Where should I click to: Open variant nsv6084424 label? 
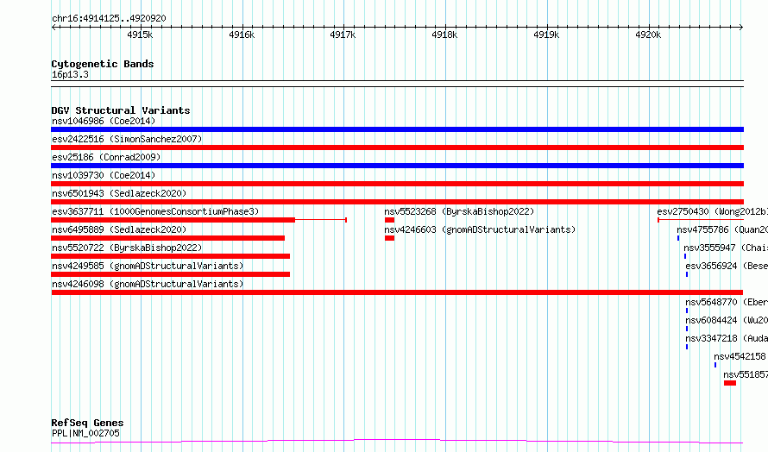click(727, 320)
